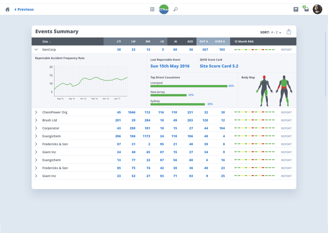
Task: Open the ChemPower Org REPORT link
Action: pyautogui.click(x=286, y=112)
